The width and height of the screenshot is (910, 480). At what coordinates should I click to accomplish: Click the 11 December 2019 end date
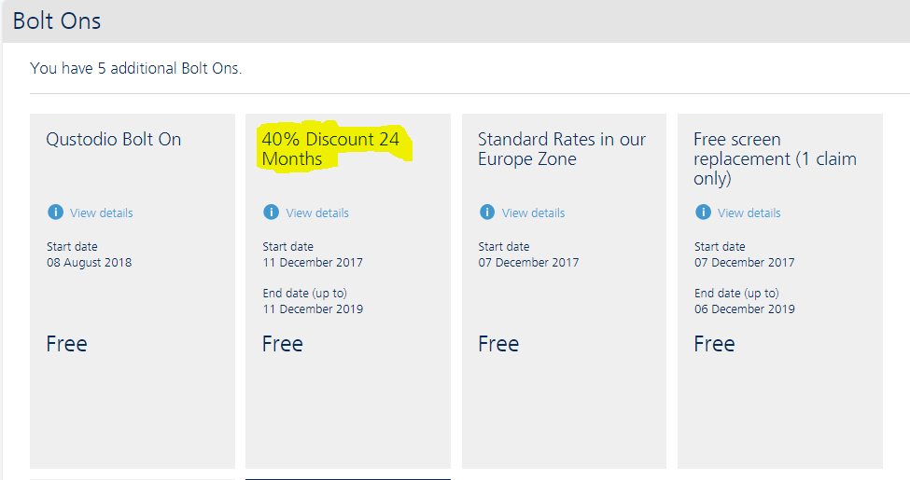pyautogui.click(x=313, y=309)
